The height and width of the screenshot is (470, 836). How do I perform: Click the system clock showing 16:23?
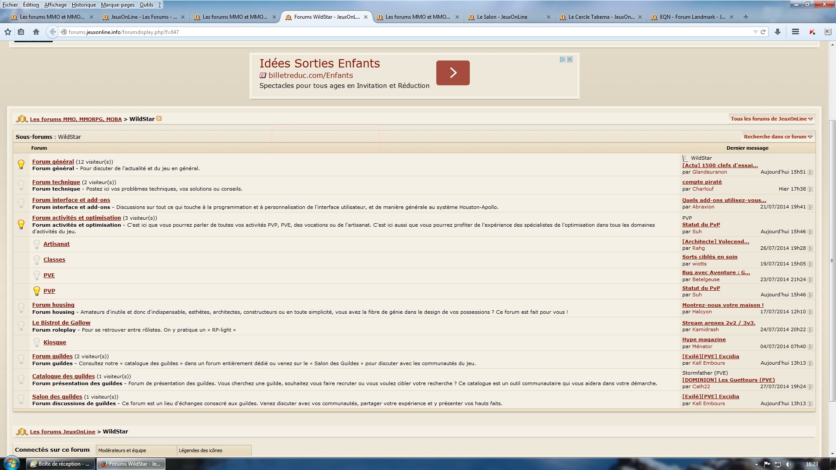point(812,464)
